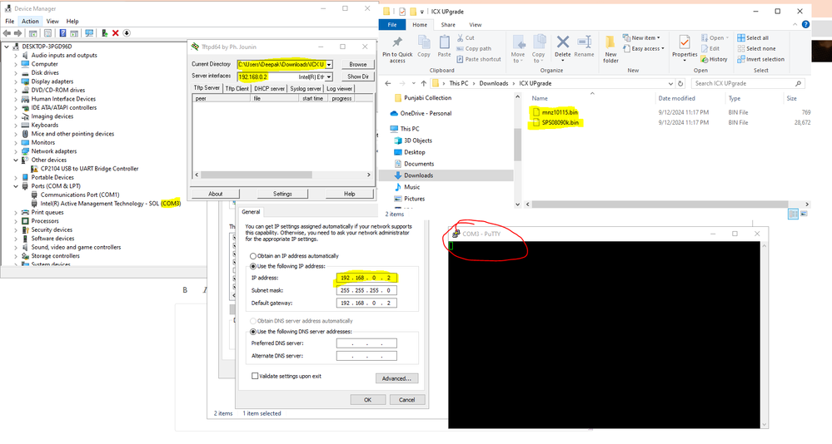Select Use the following IP address
This screenshot has height=444, width=832.
(x=253, y=264)
